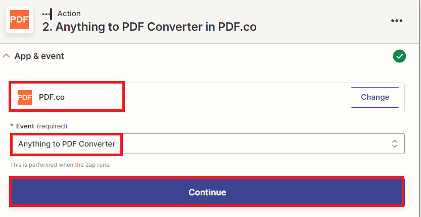The image size is (421, 217).
Task: Click the App & event section heading
Action: point(39,56)
